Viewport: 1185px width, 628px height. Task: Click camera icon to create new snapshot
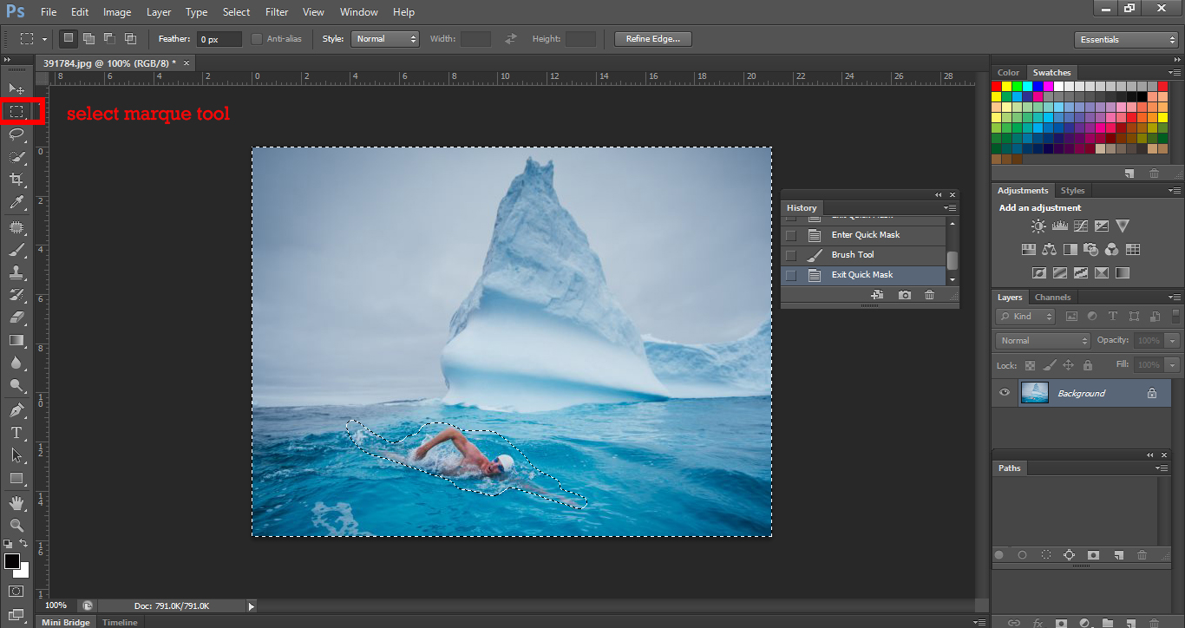click(905, 295)
